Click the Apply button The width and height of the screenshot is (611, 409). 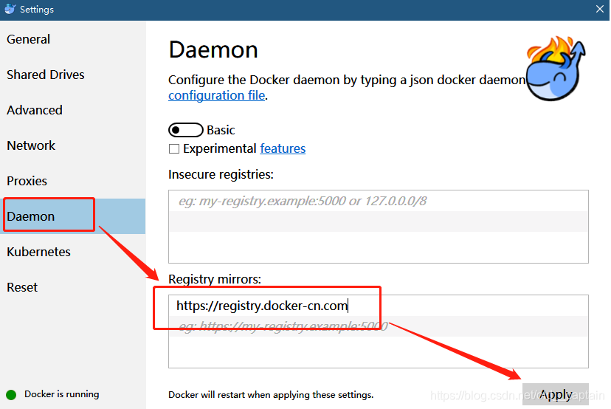click(555, 394)
